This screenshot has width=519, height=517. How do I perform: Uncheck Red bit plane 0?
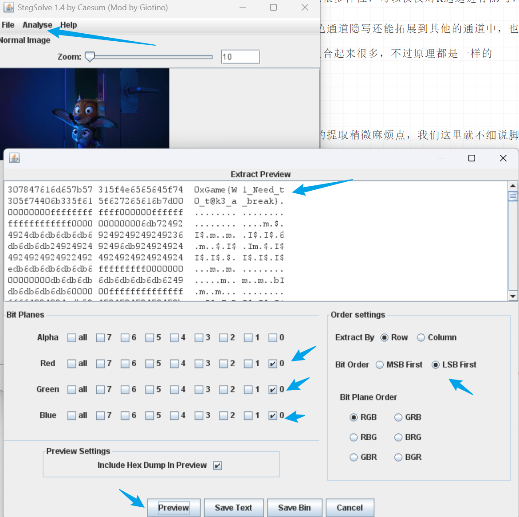coord(273,364)
